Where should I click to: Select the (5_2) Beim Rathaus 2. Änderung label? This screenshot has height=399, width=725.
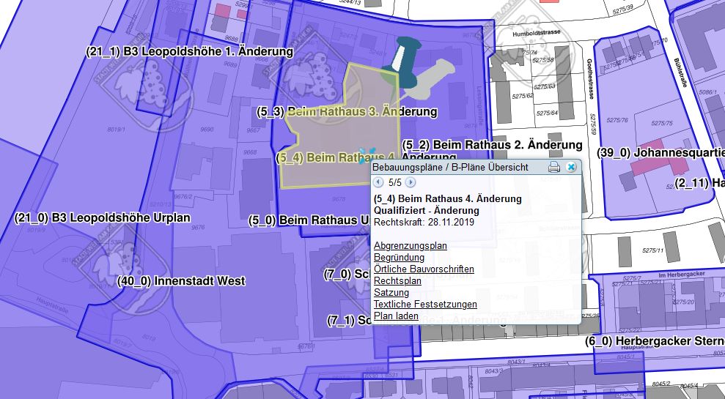[x=492, y=145]
